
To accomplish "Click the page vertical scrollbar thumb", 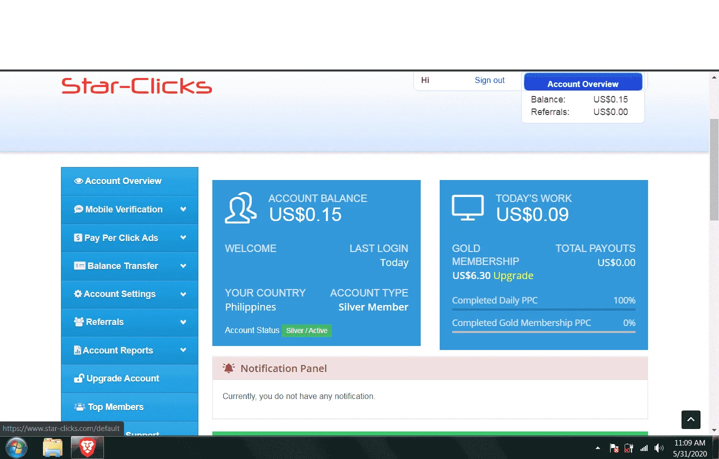I will [x=714, y=170].
